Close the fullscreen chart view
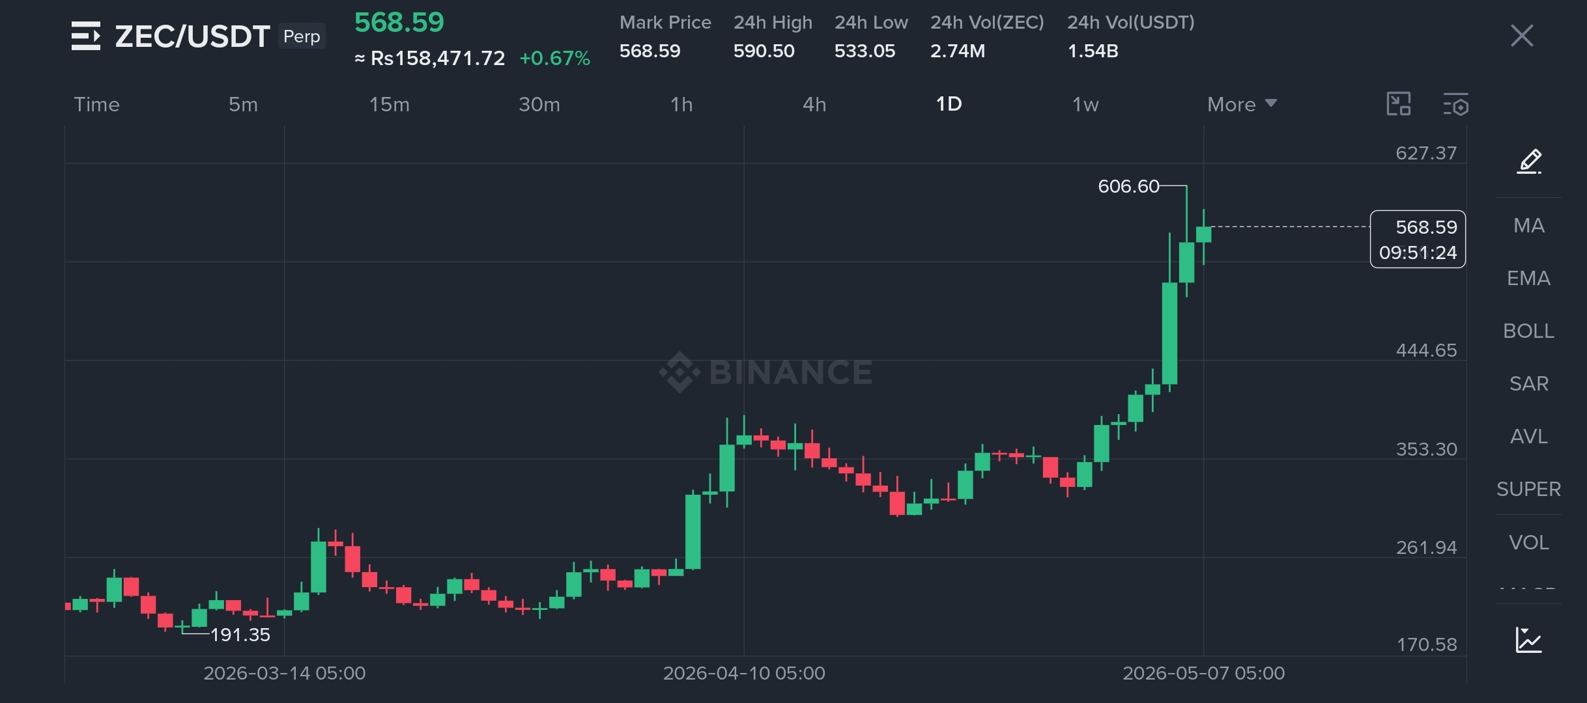 point(1522,36)
